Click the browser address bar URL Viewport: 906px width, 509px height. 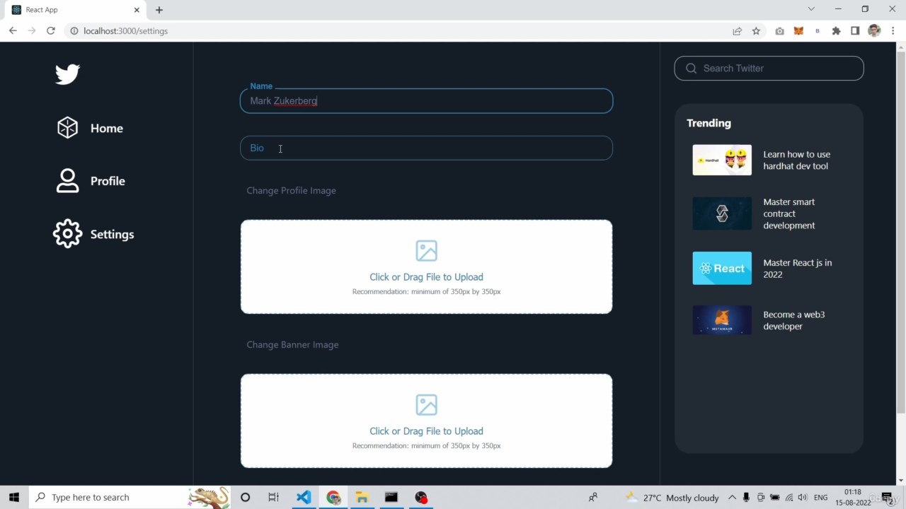click(125, 31)
